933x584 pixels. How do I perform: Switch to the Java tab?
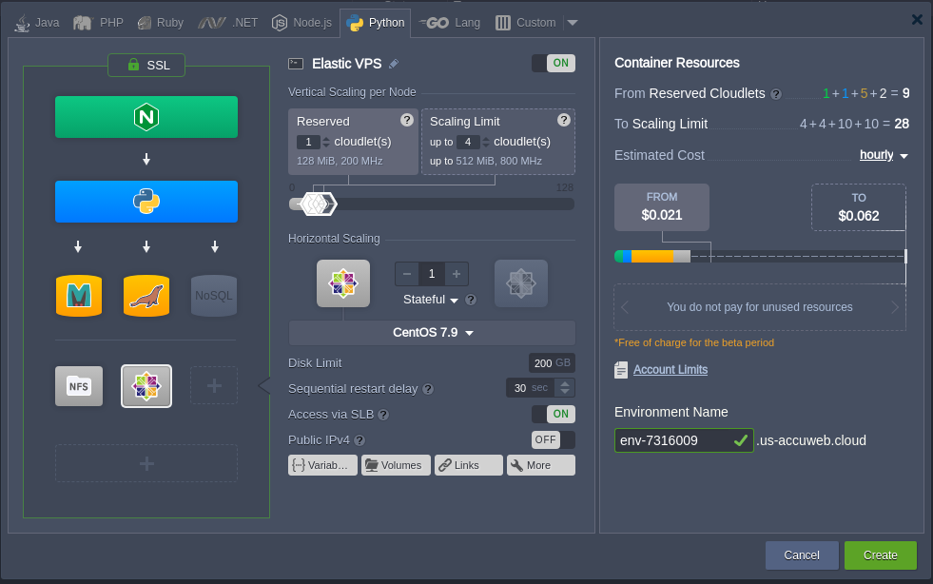(38, 22)
